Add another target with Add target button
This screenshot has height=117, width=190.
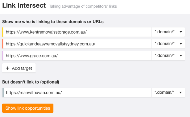19,68
